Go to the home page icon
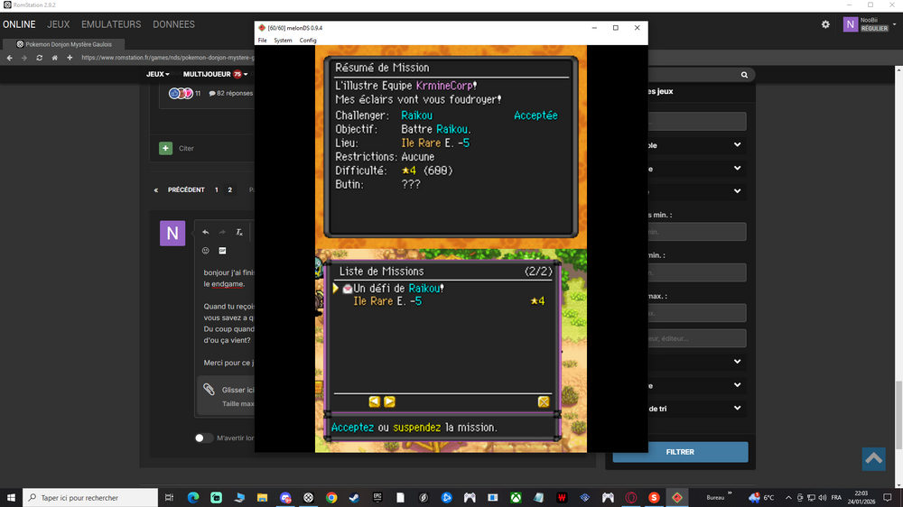 point(54,58)
